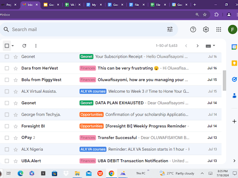Open Gmail settings gear
Viewport: 238px width, 178px height.
206,29
